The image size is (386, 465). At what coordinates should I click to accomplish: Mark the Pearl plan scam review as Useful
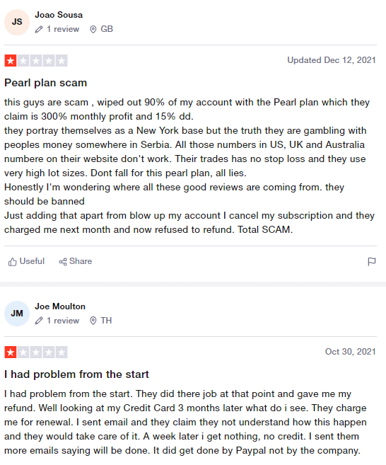click(26, 261)
